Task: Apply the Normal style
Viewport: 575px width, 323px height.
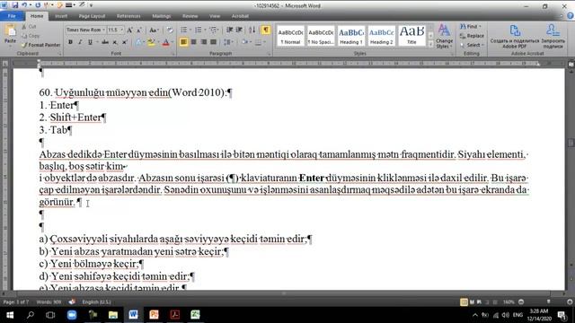Action: (290, 36)
